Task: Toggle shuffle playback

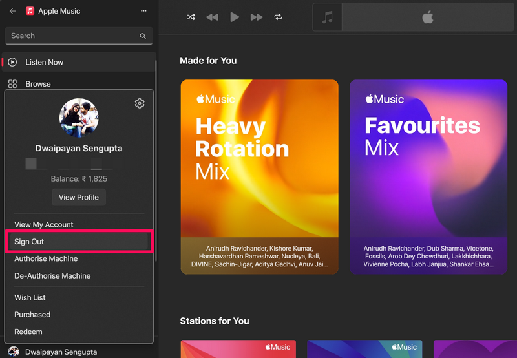Action: pyautogui.click(x=191, y=17)
